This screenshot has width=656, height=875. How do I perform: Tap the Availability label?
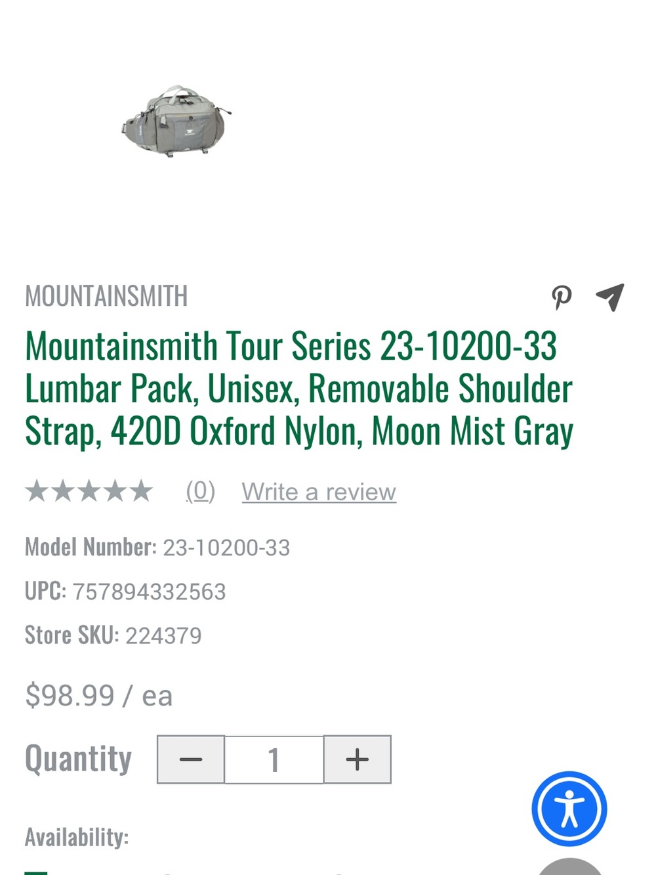pyautogui.click(x=77, y=838)
